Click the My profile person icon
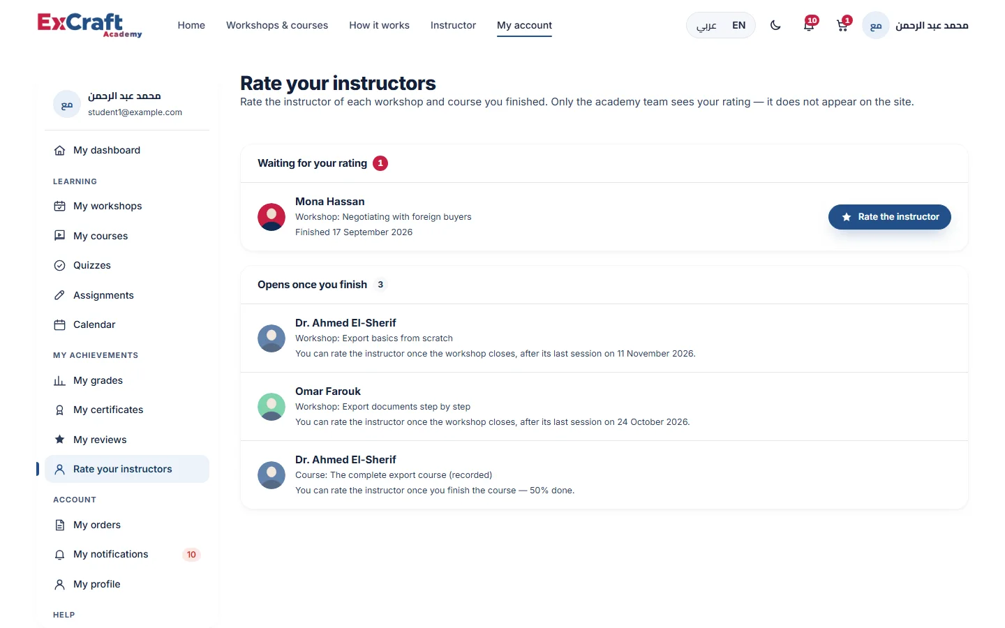Screen dimensions: 1005x628 (59, 584)
